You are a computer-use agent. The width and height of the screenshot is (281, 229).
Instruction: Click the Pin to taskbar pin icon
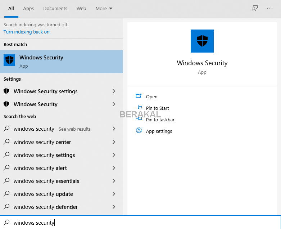pos(139,119)
